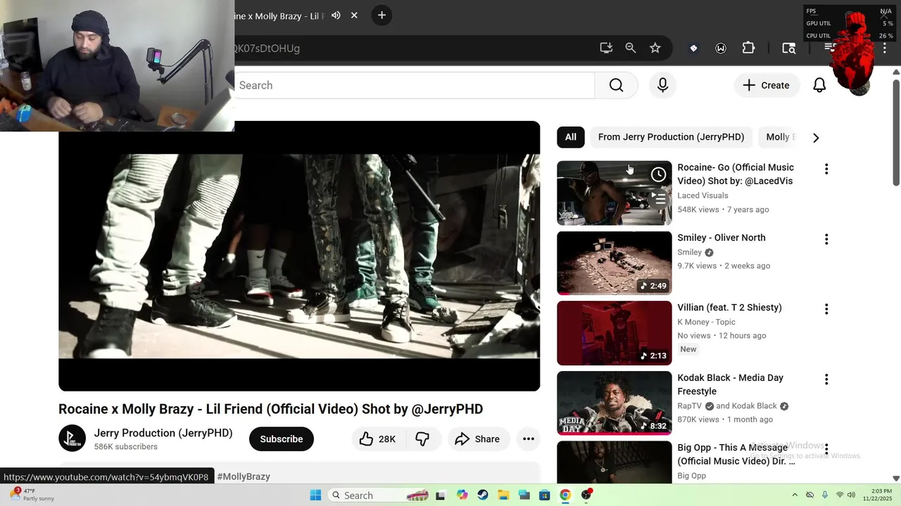Open the Villian (feat. T 2 Shiesty) thumbnail

click(615, 333)
